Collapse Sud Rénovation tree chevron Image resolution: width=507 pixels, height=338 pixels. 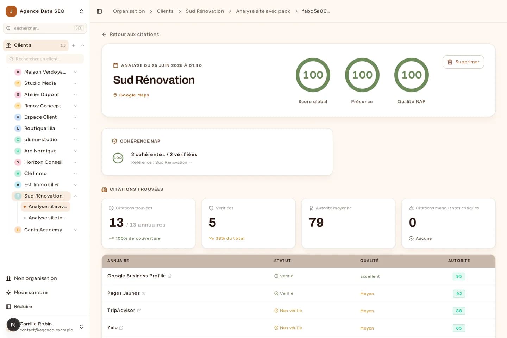tap(75, 196)
